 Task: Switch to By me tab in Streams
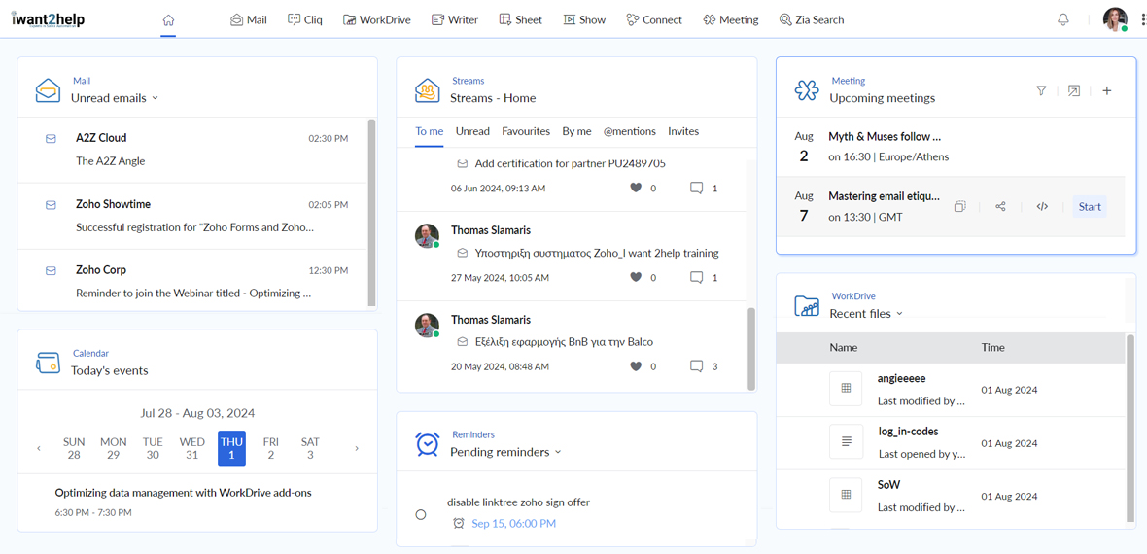click(576, 132)
